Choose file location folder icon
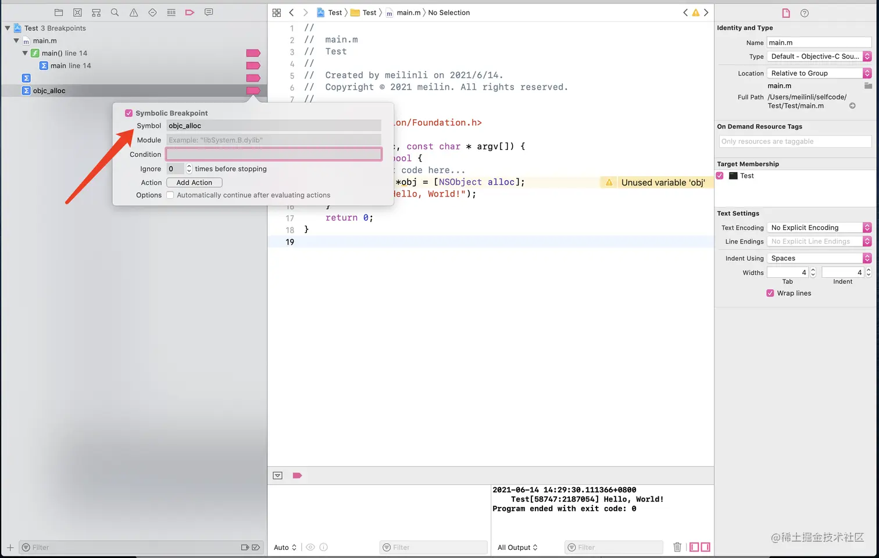This screenshot has width=879, height=558. [x=868, y=85]
